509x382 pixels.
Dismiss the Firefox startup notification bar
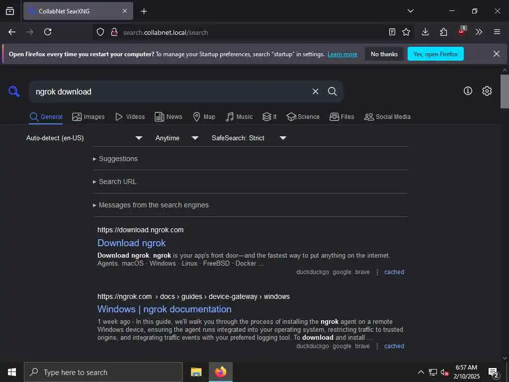click(x=497, y=54)
